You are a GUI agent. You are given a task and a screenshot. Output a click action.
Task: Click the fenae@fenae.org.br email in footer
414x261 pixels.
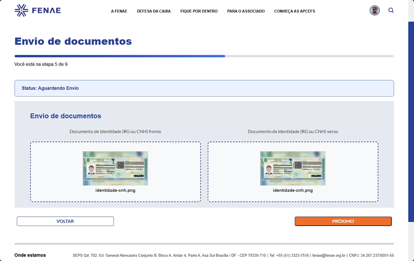[329, 255]
